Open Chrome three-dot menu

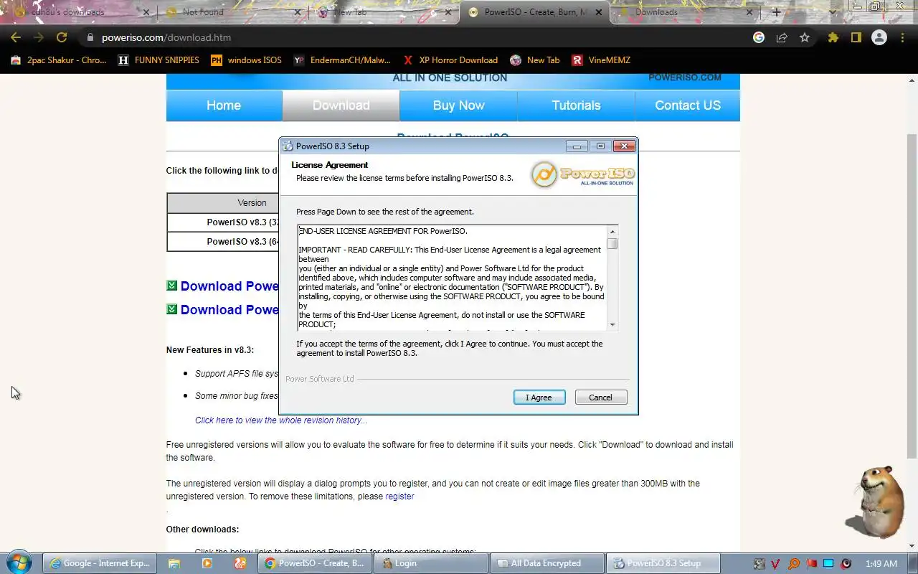pyautogui.click(x=903, y=37)
